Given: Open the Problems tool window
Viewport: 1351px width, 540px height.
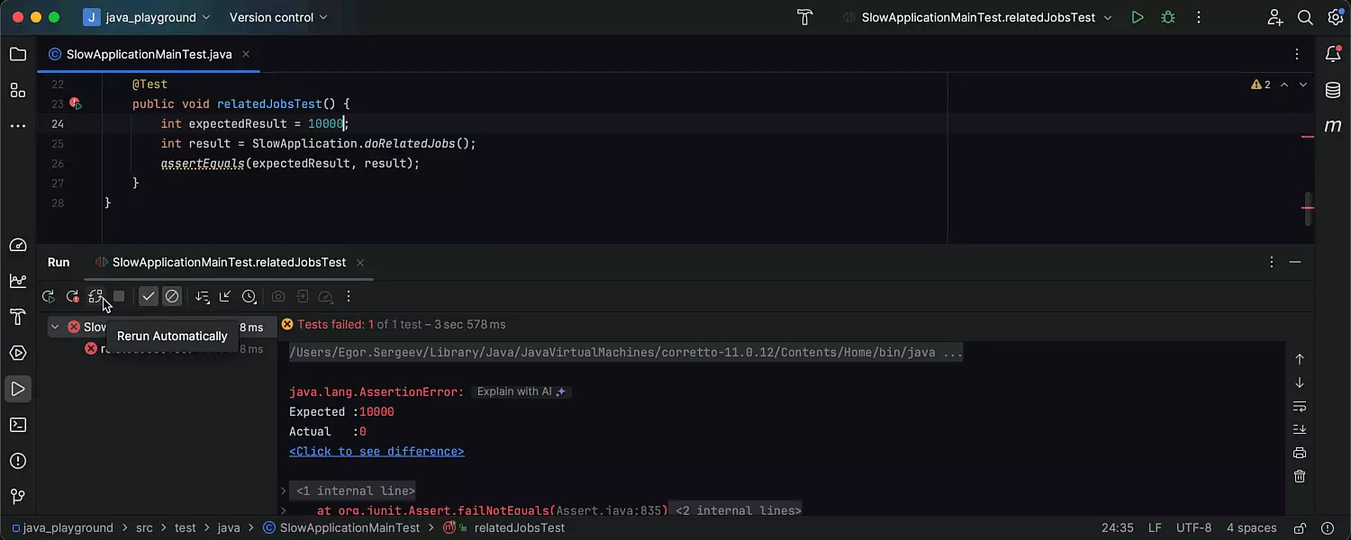Looking at the screenshot, I should point(18,461).
